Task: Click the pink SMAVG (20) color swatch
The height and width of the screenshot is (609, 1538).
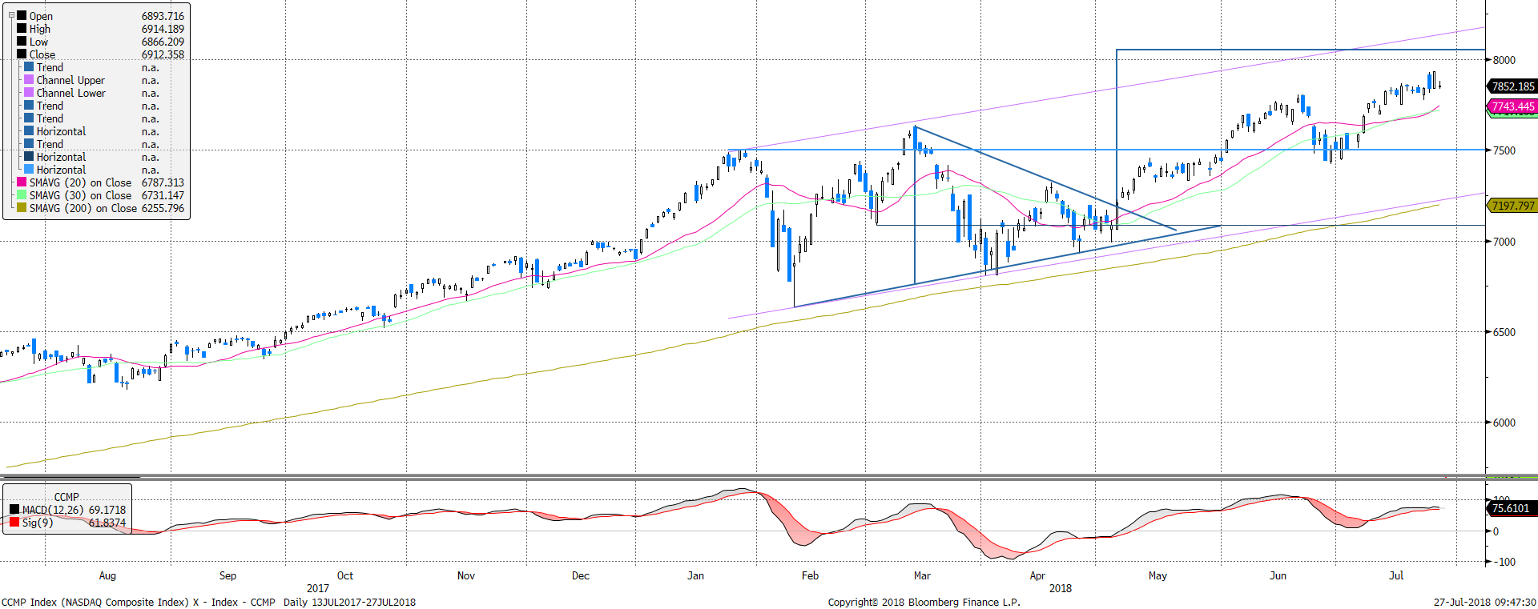Action: 22,182
